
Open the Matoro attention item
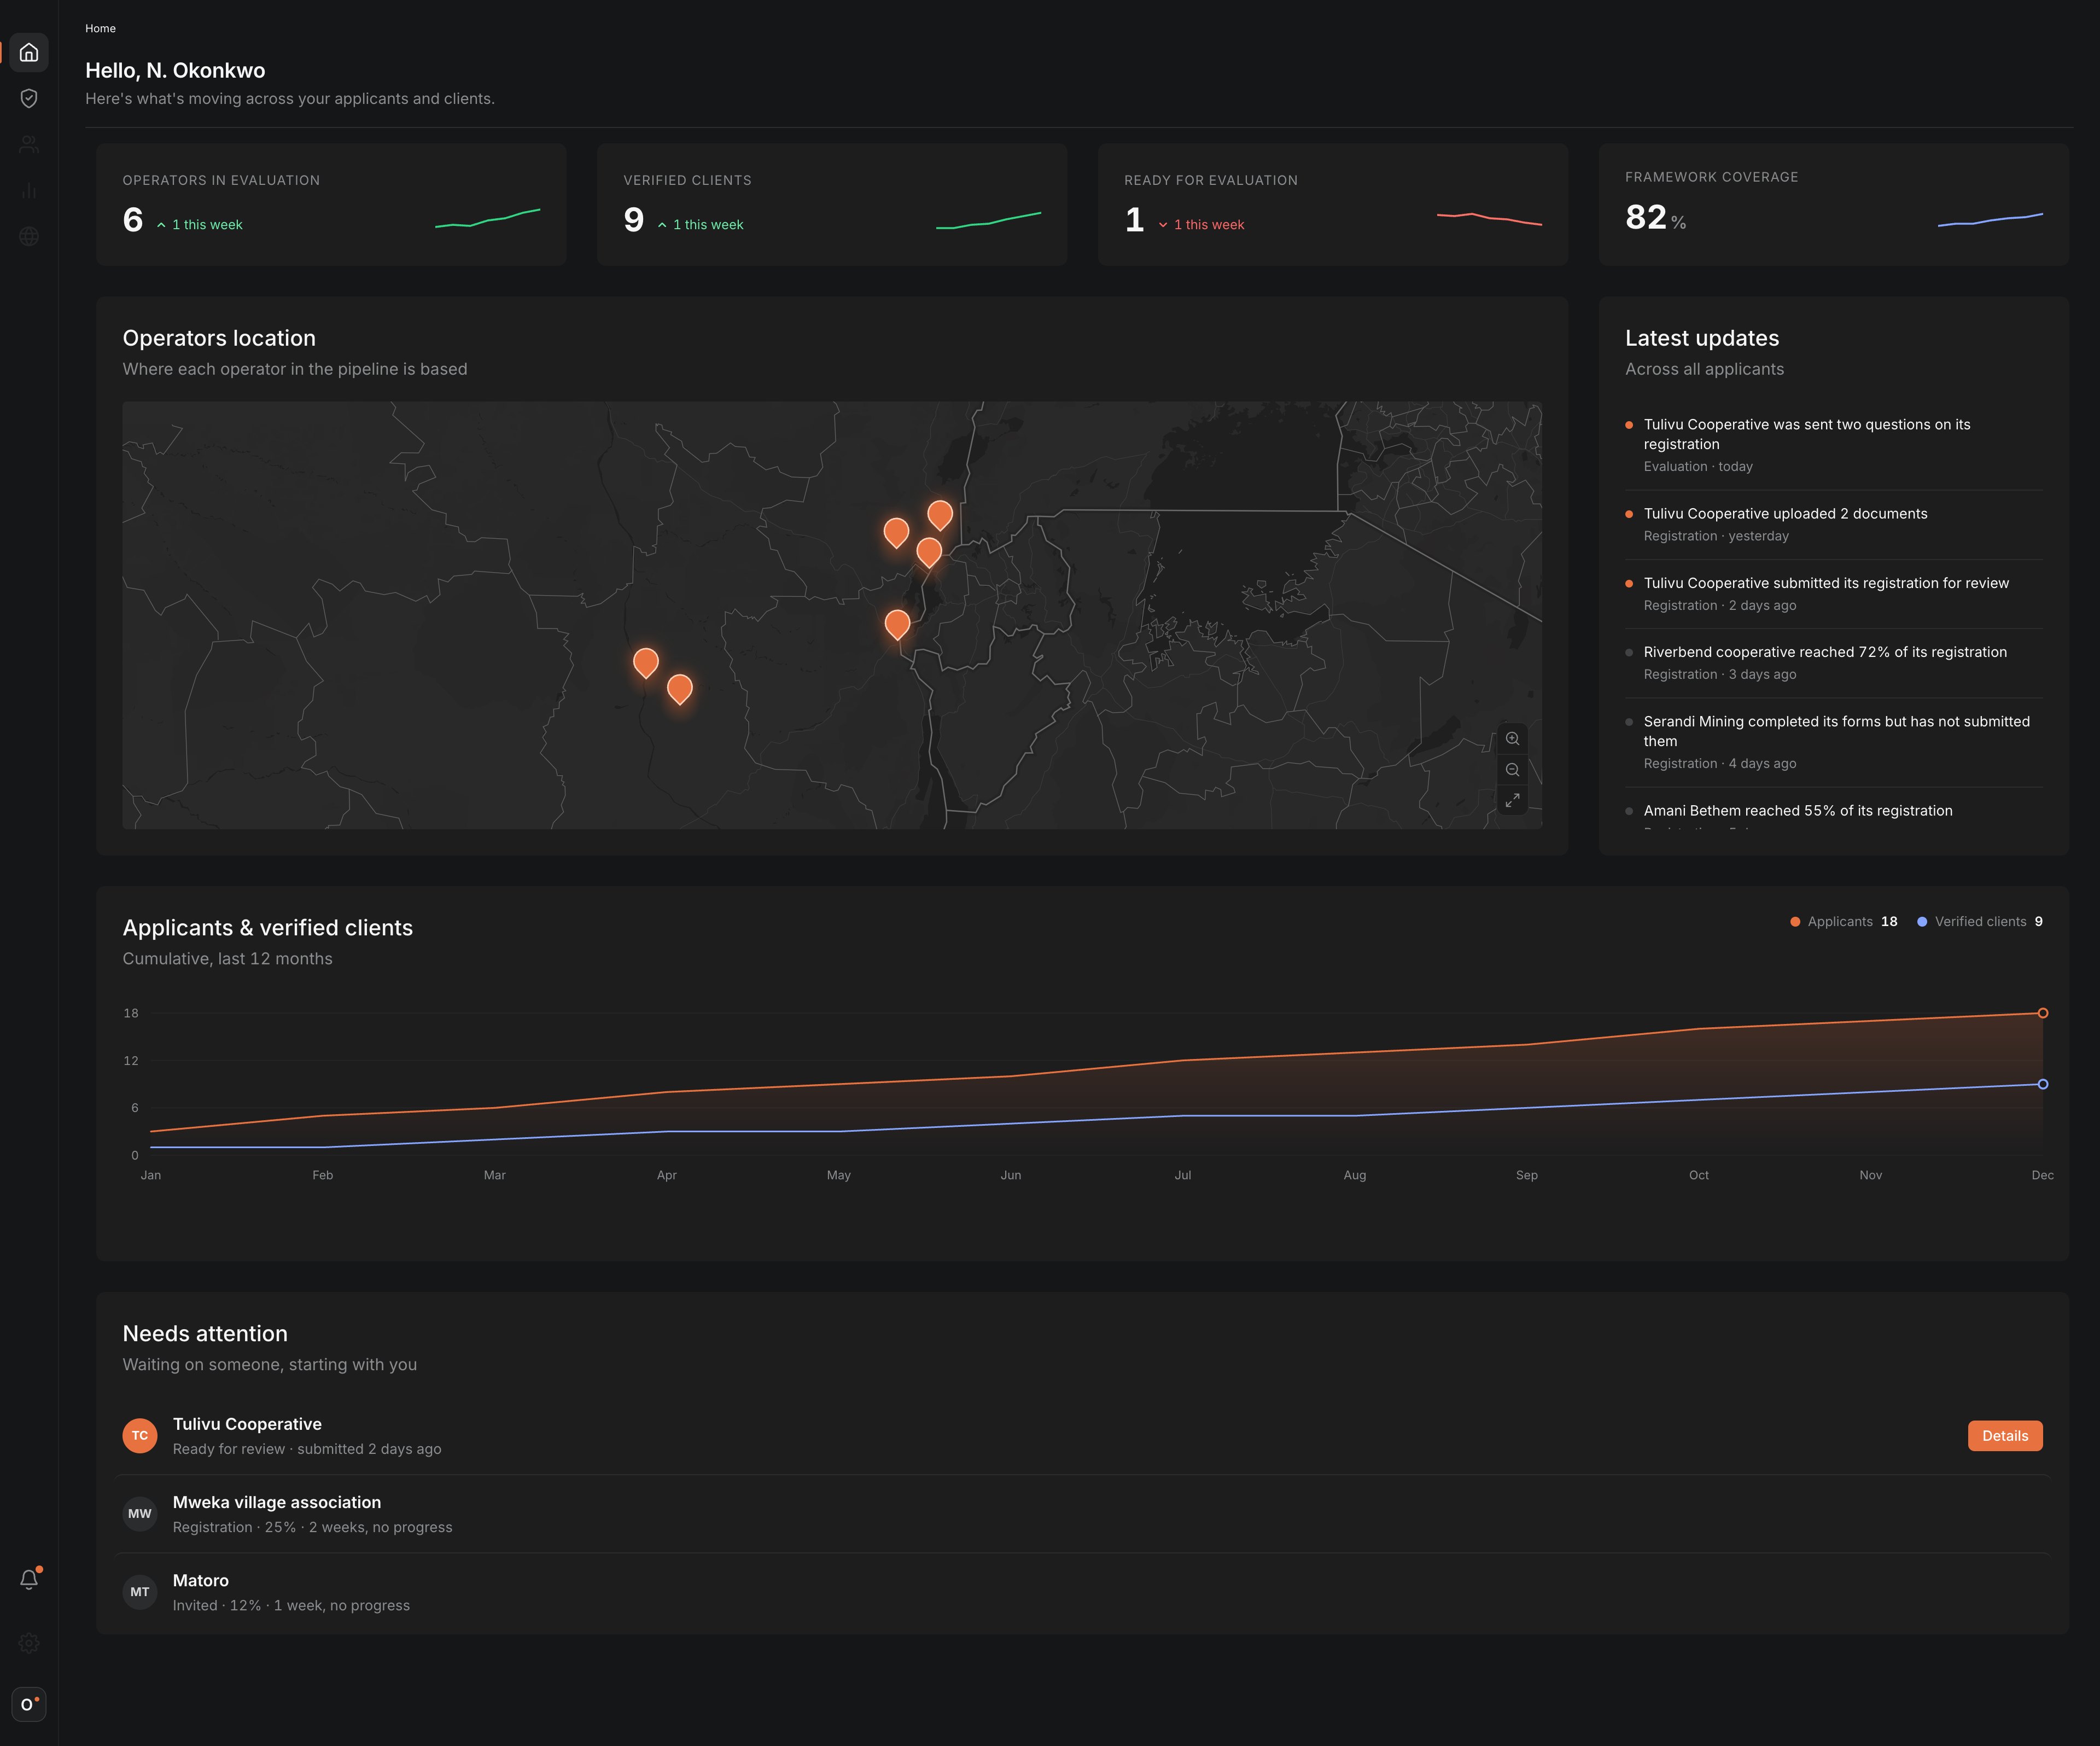point(1082,1592)
